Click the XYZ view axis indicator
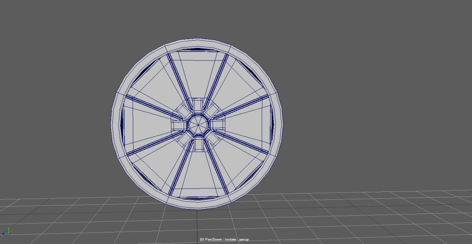Screen dimensions: 472x244 pos(6,232)
